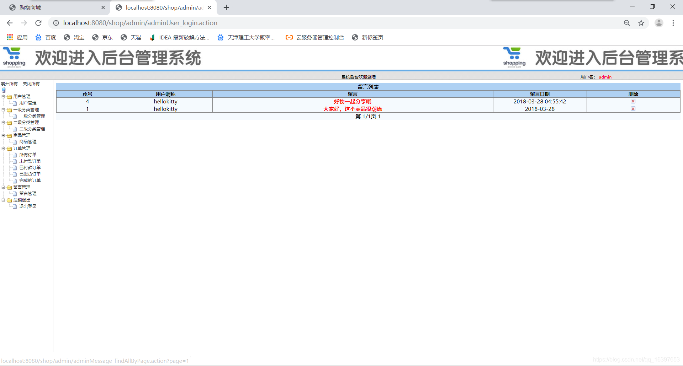Open the IDEA 最新破解方法 bookmark

click(x=180, y=37)
